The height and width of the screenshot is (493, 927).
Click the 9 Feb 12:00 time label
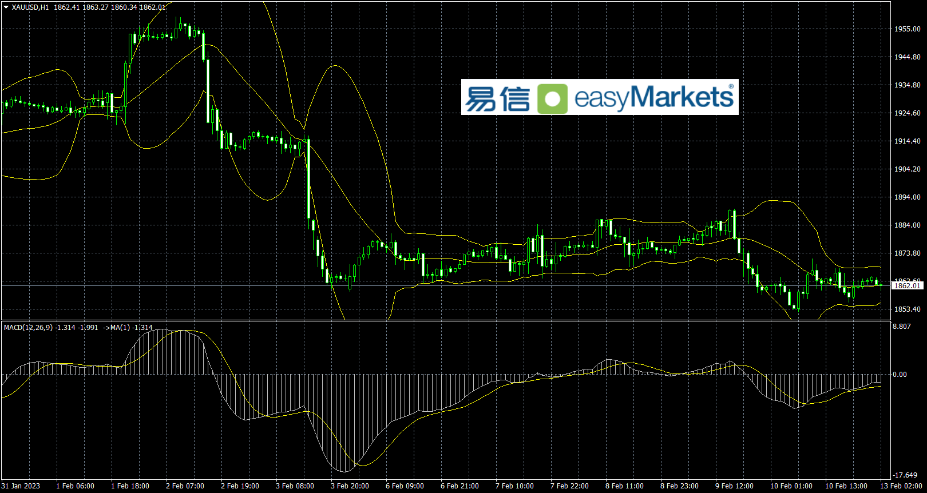[x=734, y=486]
